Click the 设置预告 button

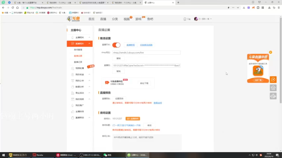tap(119, 99)
